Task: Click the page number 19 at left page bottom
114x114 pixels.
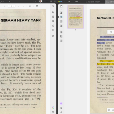Action: point(34,108)
